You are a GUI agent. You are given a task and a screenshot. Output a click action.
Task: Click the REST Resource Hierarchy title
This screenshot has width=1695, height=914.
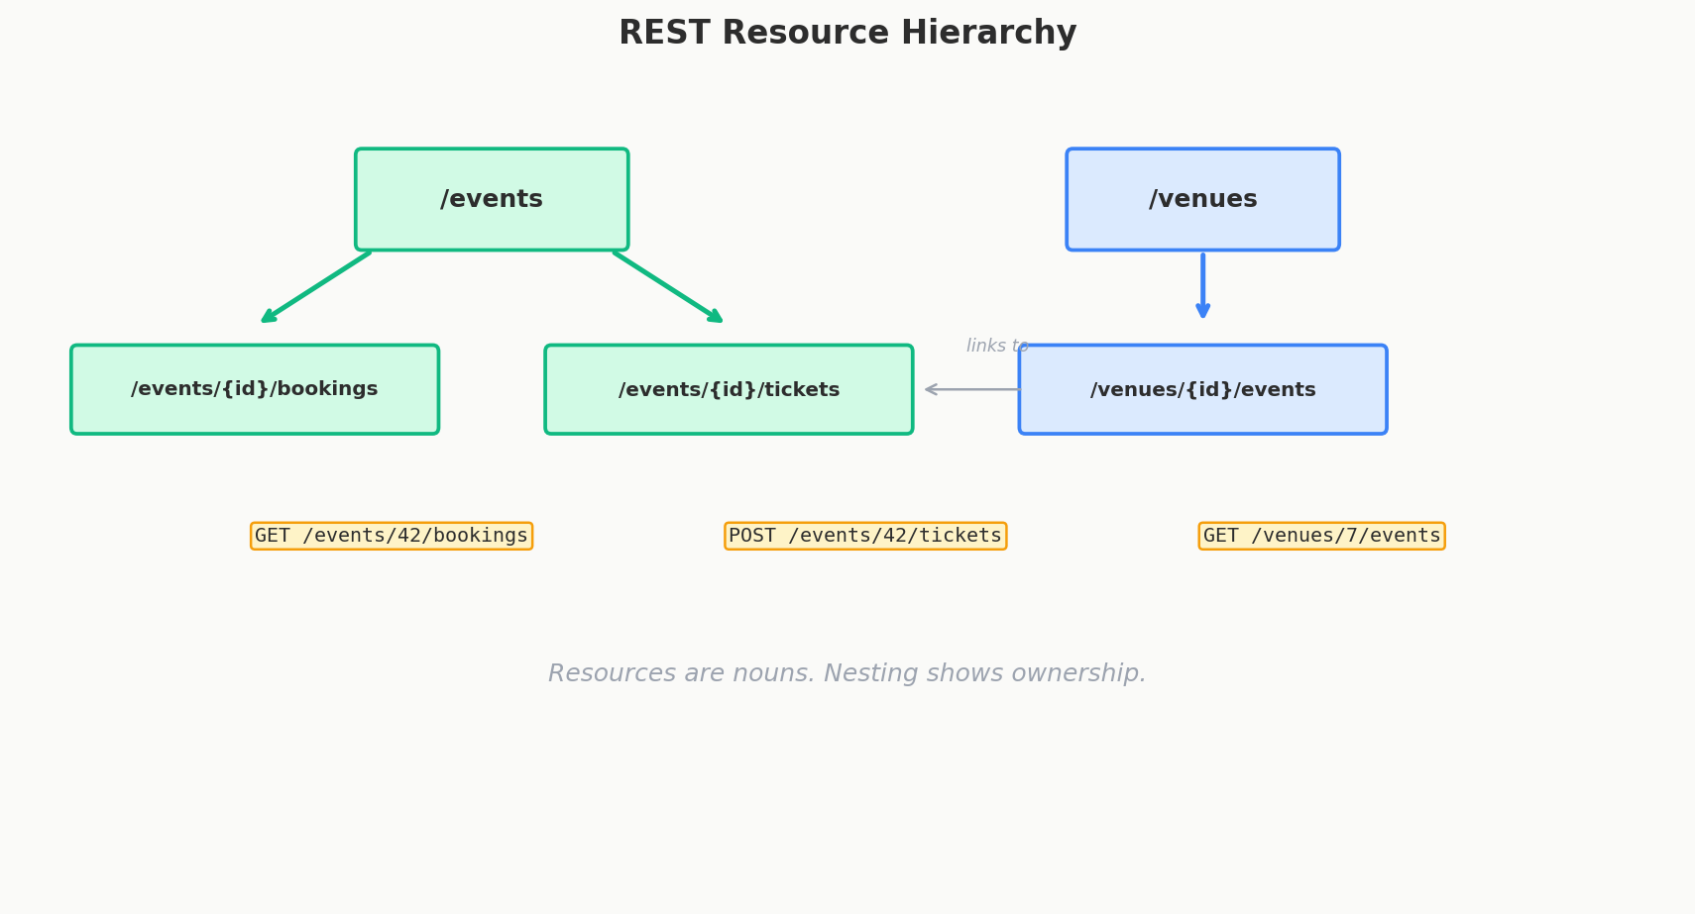point(847,33)
